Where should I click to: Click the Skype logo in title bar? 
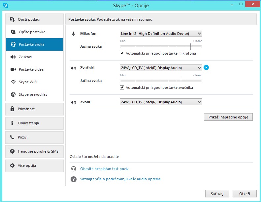coord(6,6)
